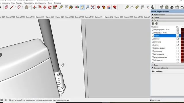
Task: Select the 3D Text tool
Action: click(x=152, y=7)
